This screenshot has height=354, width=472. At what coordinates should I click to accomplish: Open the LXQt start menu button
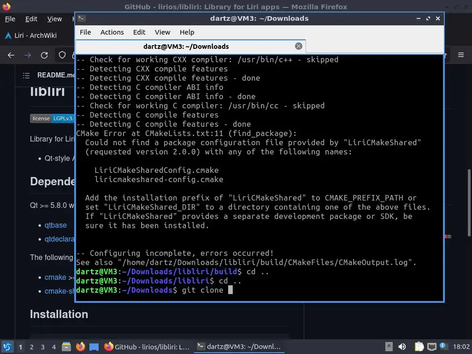pyautogui.click(x=7, y=347)
